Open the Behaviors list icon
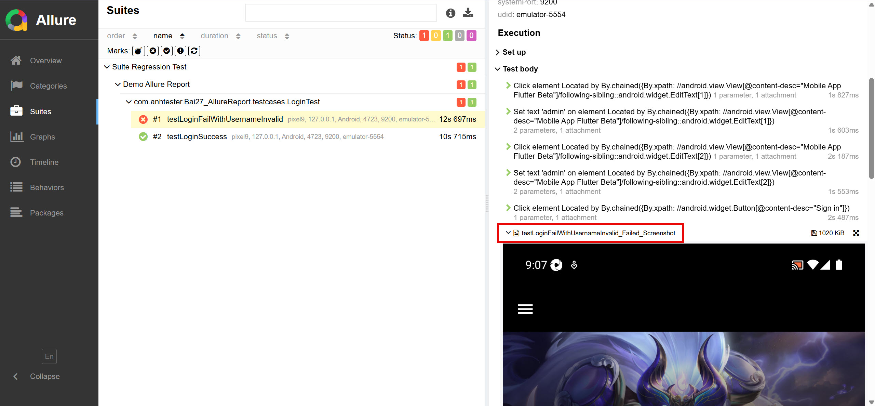Screen dimensions: 875x406 coord(16,187)
